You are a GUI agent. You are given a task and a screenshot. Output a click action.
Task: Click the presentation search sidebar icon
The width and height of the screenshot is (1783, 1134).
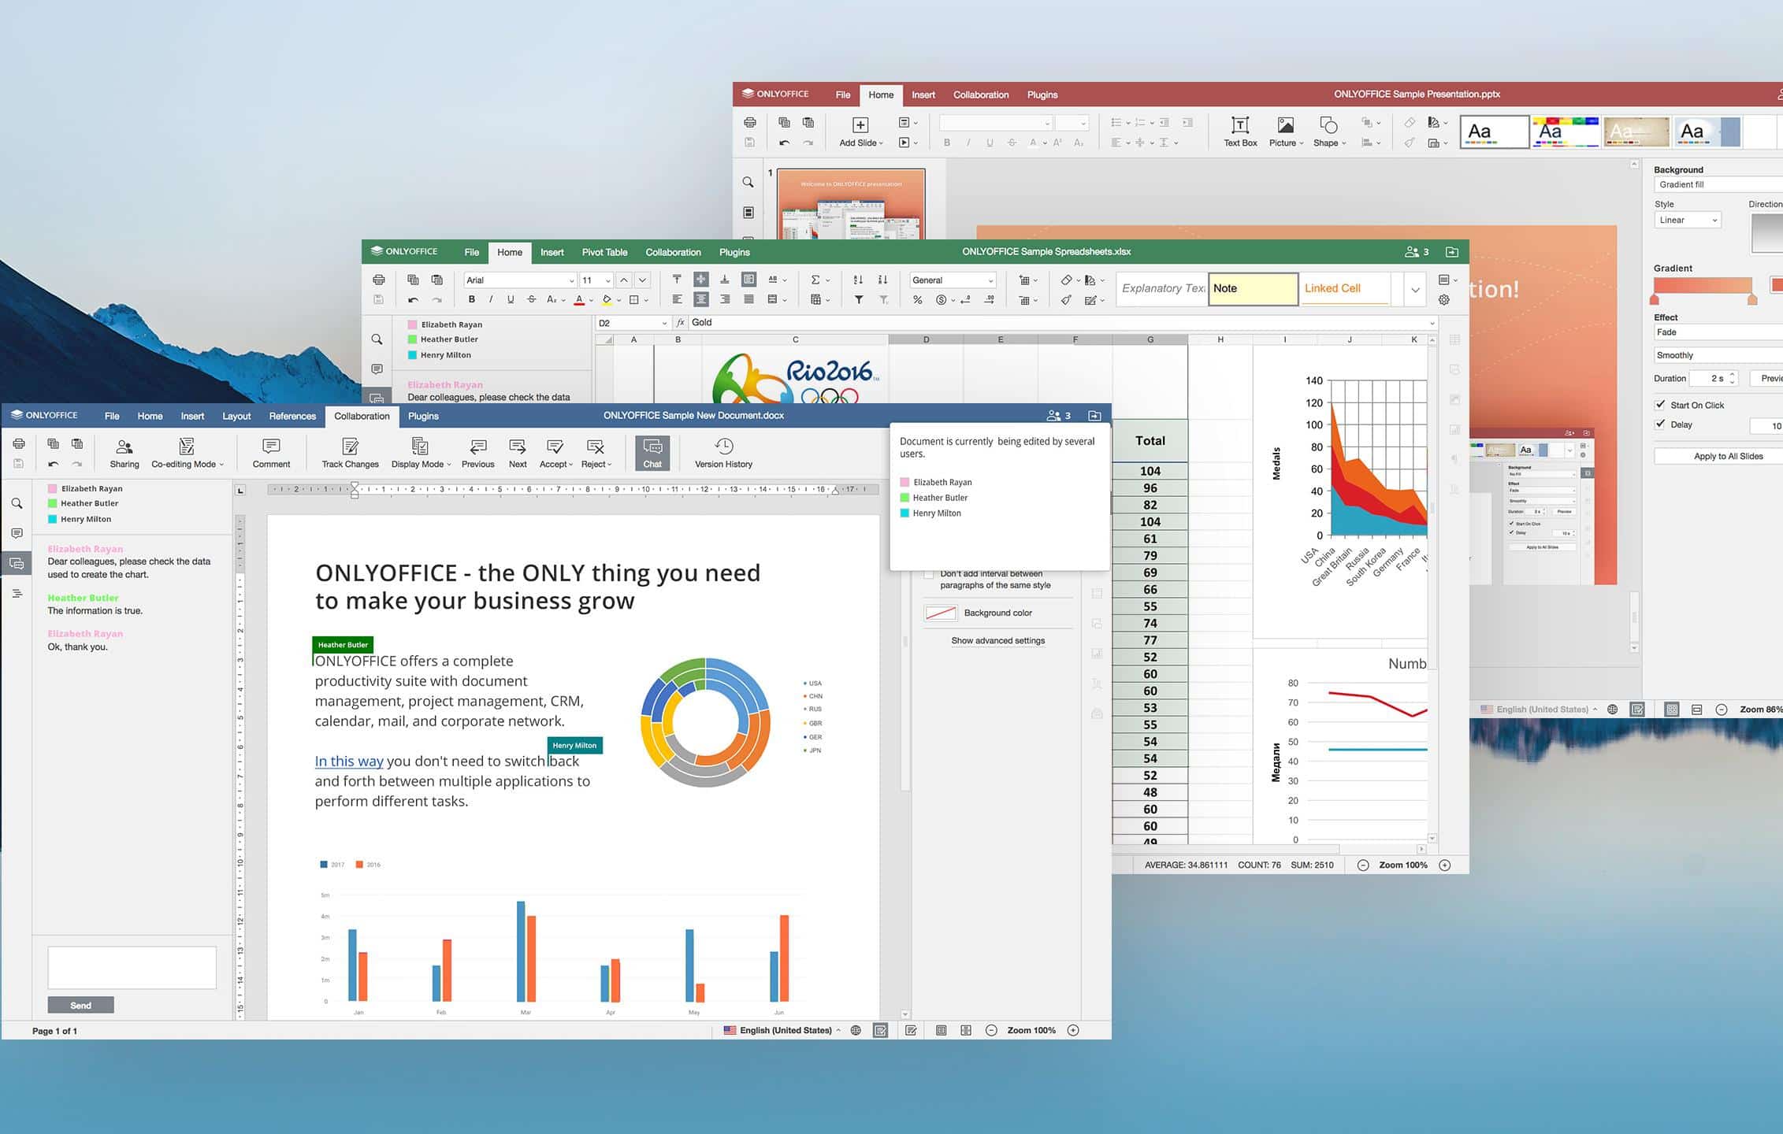(748, 182)
